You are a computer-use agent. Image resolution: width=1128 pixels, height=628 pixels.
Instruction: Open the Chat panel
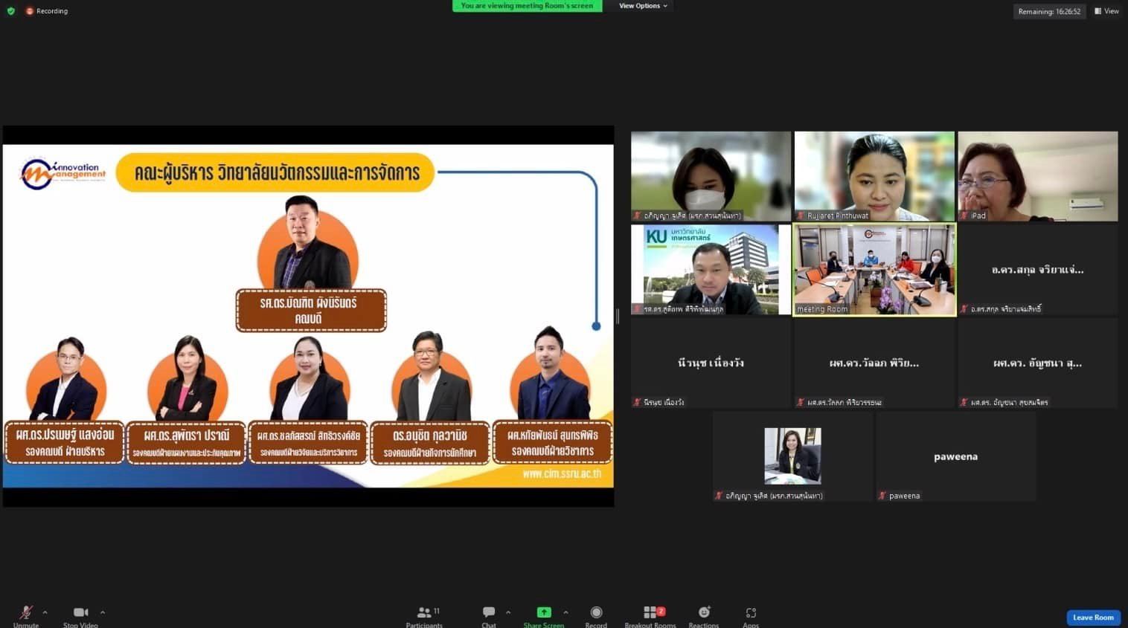488,614
